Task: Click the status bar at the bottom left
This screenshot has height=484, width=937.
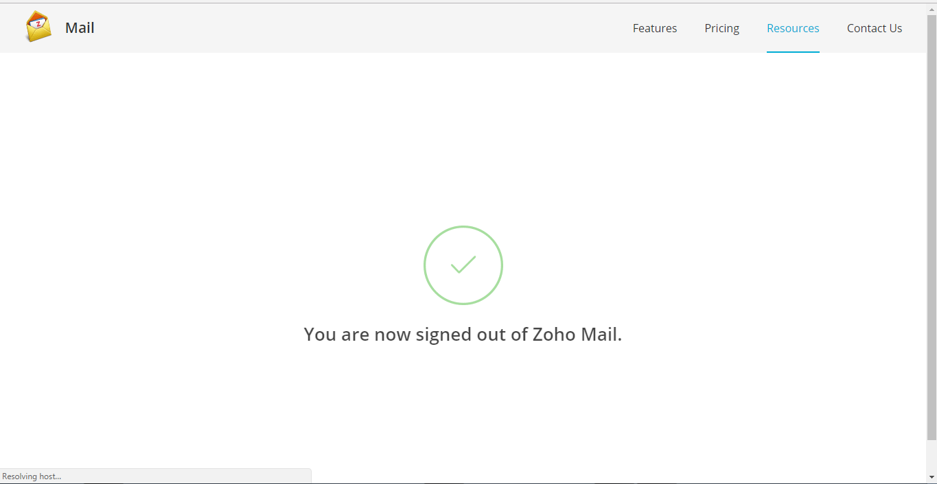Action: (154, 475)
